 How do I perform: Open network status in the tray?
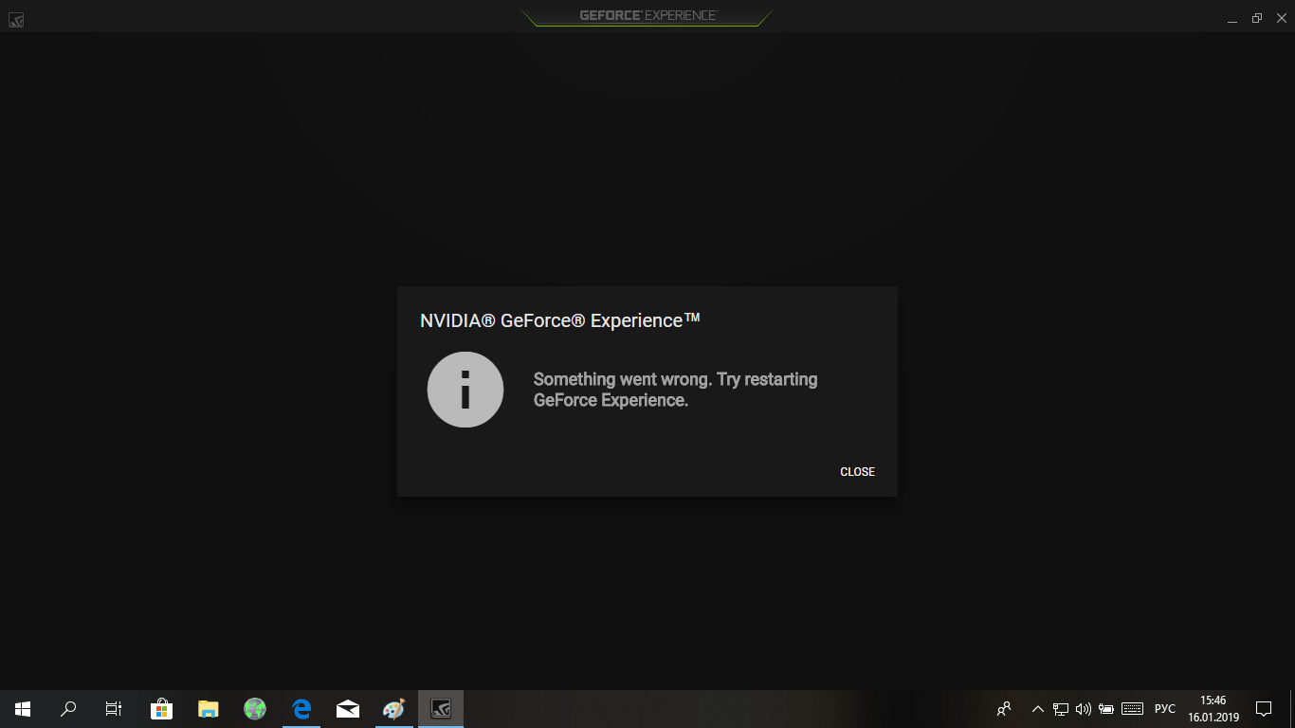pos(1061,708)
